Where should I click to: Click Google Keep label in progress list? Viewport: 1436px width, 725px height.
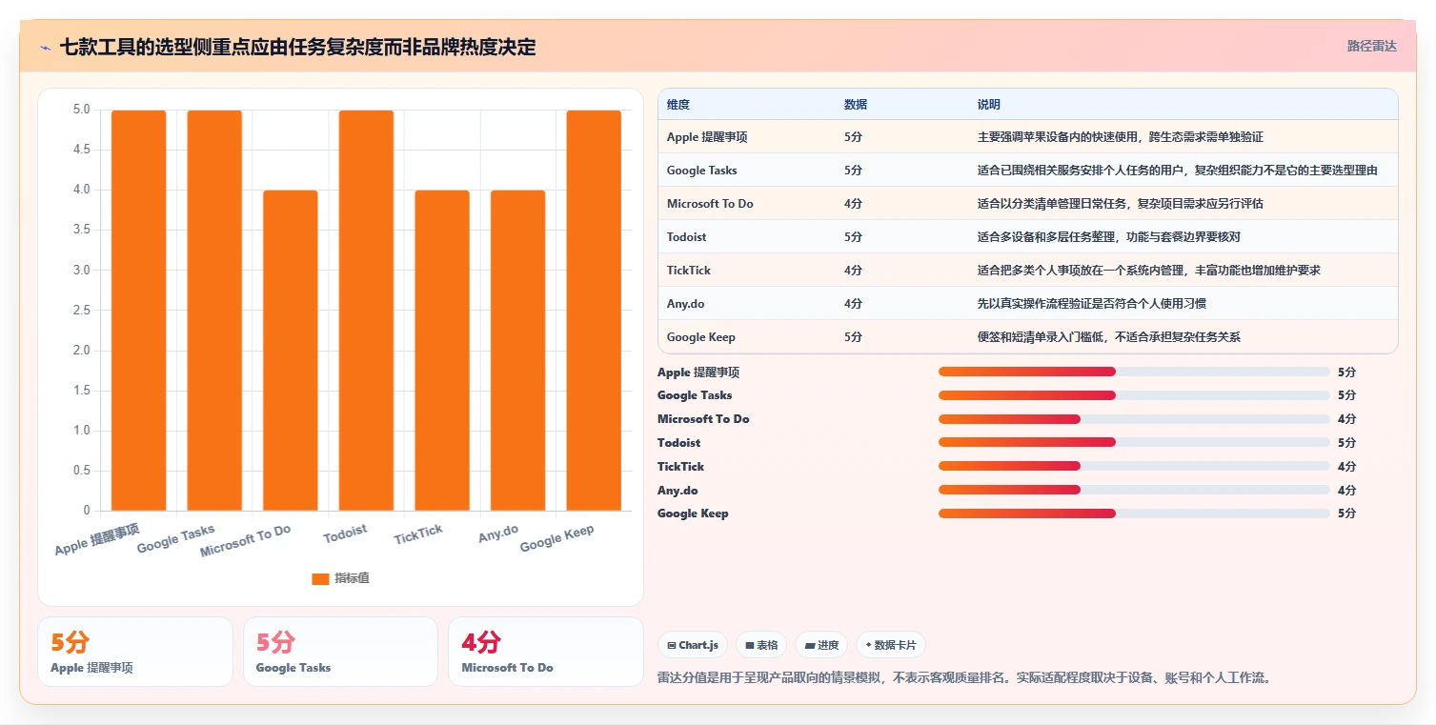coord(693,514)
